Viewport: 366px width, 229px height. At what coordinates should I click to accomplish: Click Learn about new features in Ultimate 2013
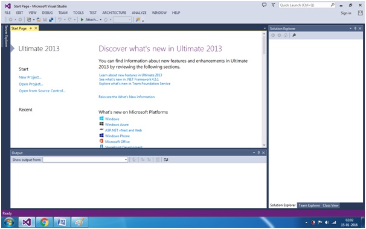pos(130,75)
